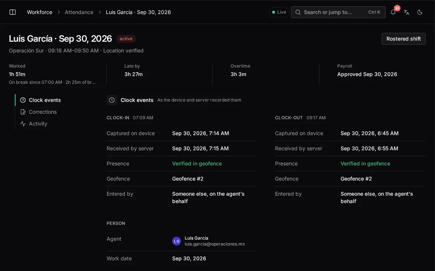Click the Work date Sep 30, 2026 value
The width and height of the screenshot is (435, 271).
pyautogui.click(x=189, y=258)
